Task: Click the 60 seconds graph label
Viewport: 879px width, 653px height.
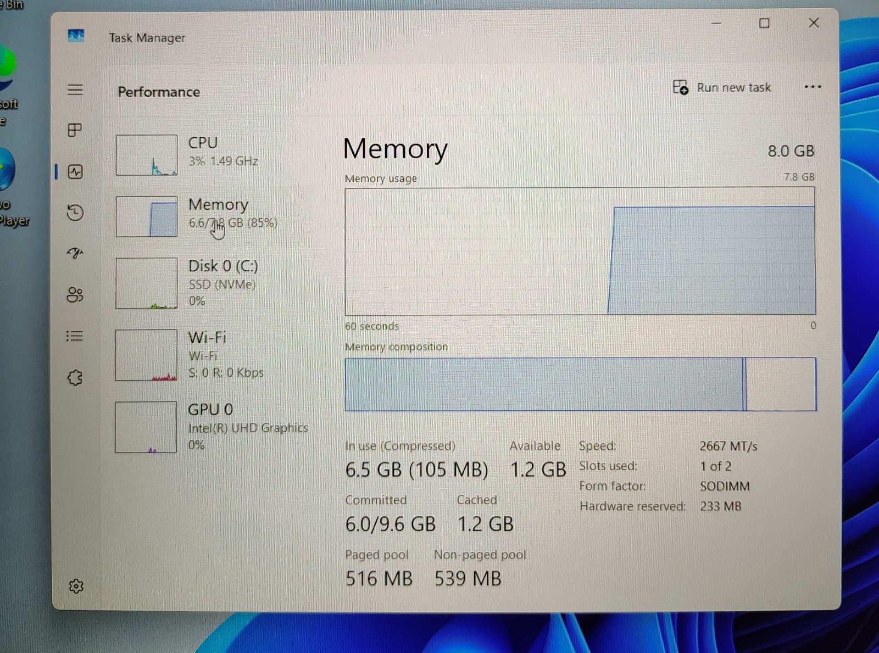Action: [x=372, y=326]
